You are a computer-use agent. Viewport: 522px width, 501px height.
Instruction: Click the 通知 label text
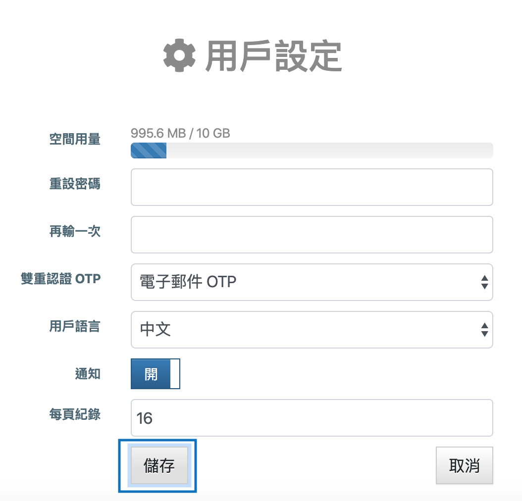(x=88, y=374)
